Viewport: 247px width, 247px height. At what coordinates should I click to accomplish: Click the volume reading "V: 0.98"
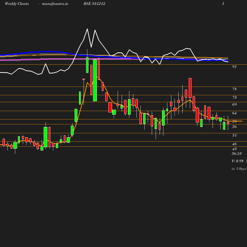point(238,161)
